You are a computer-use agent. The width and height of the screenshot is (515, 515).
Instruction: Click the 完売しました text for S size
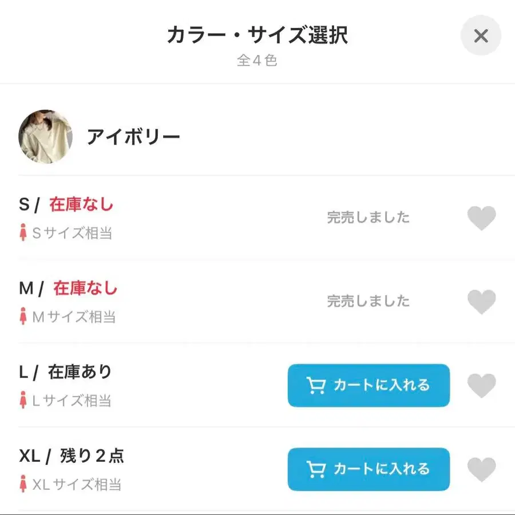click(369, 217)
